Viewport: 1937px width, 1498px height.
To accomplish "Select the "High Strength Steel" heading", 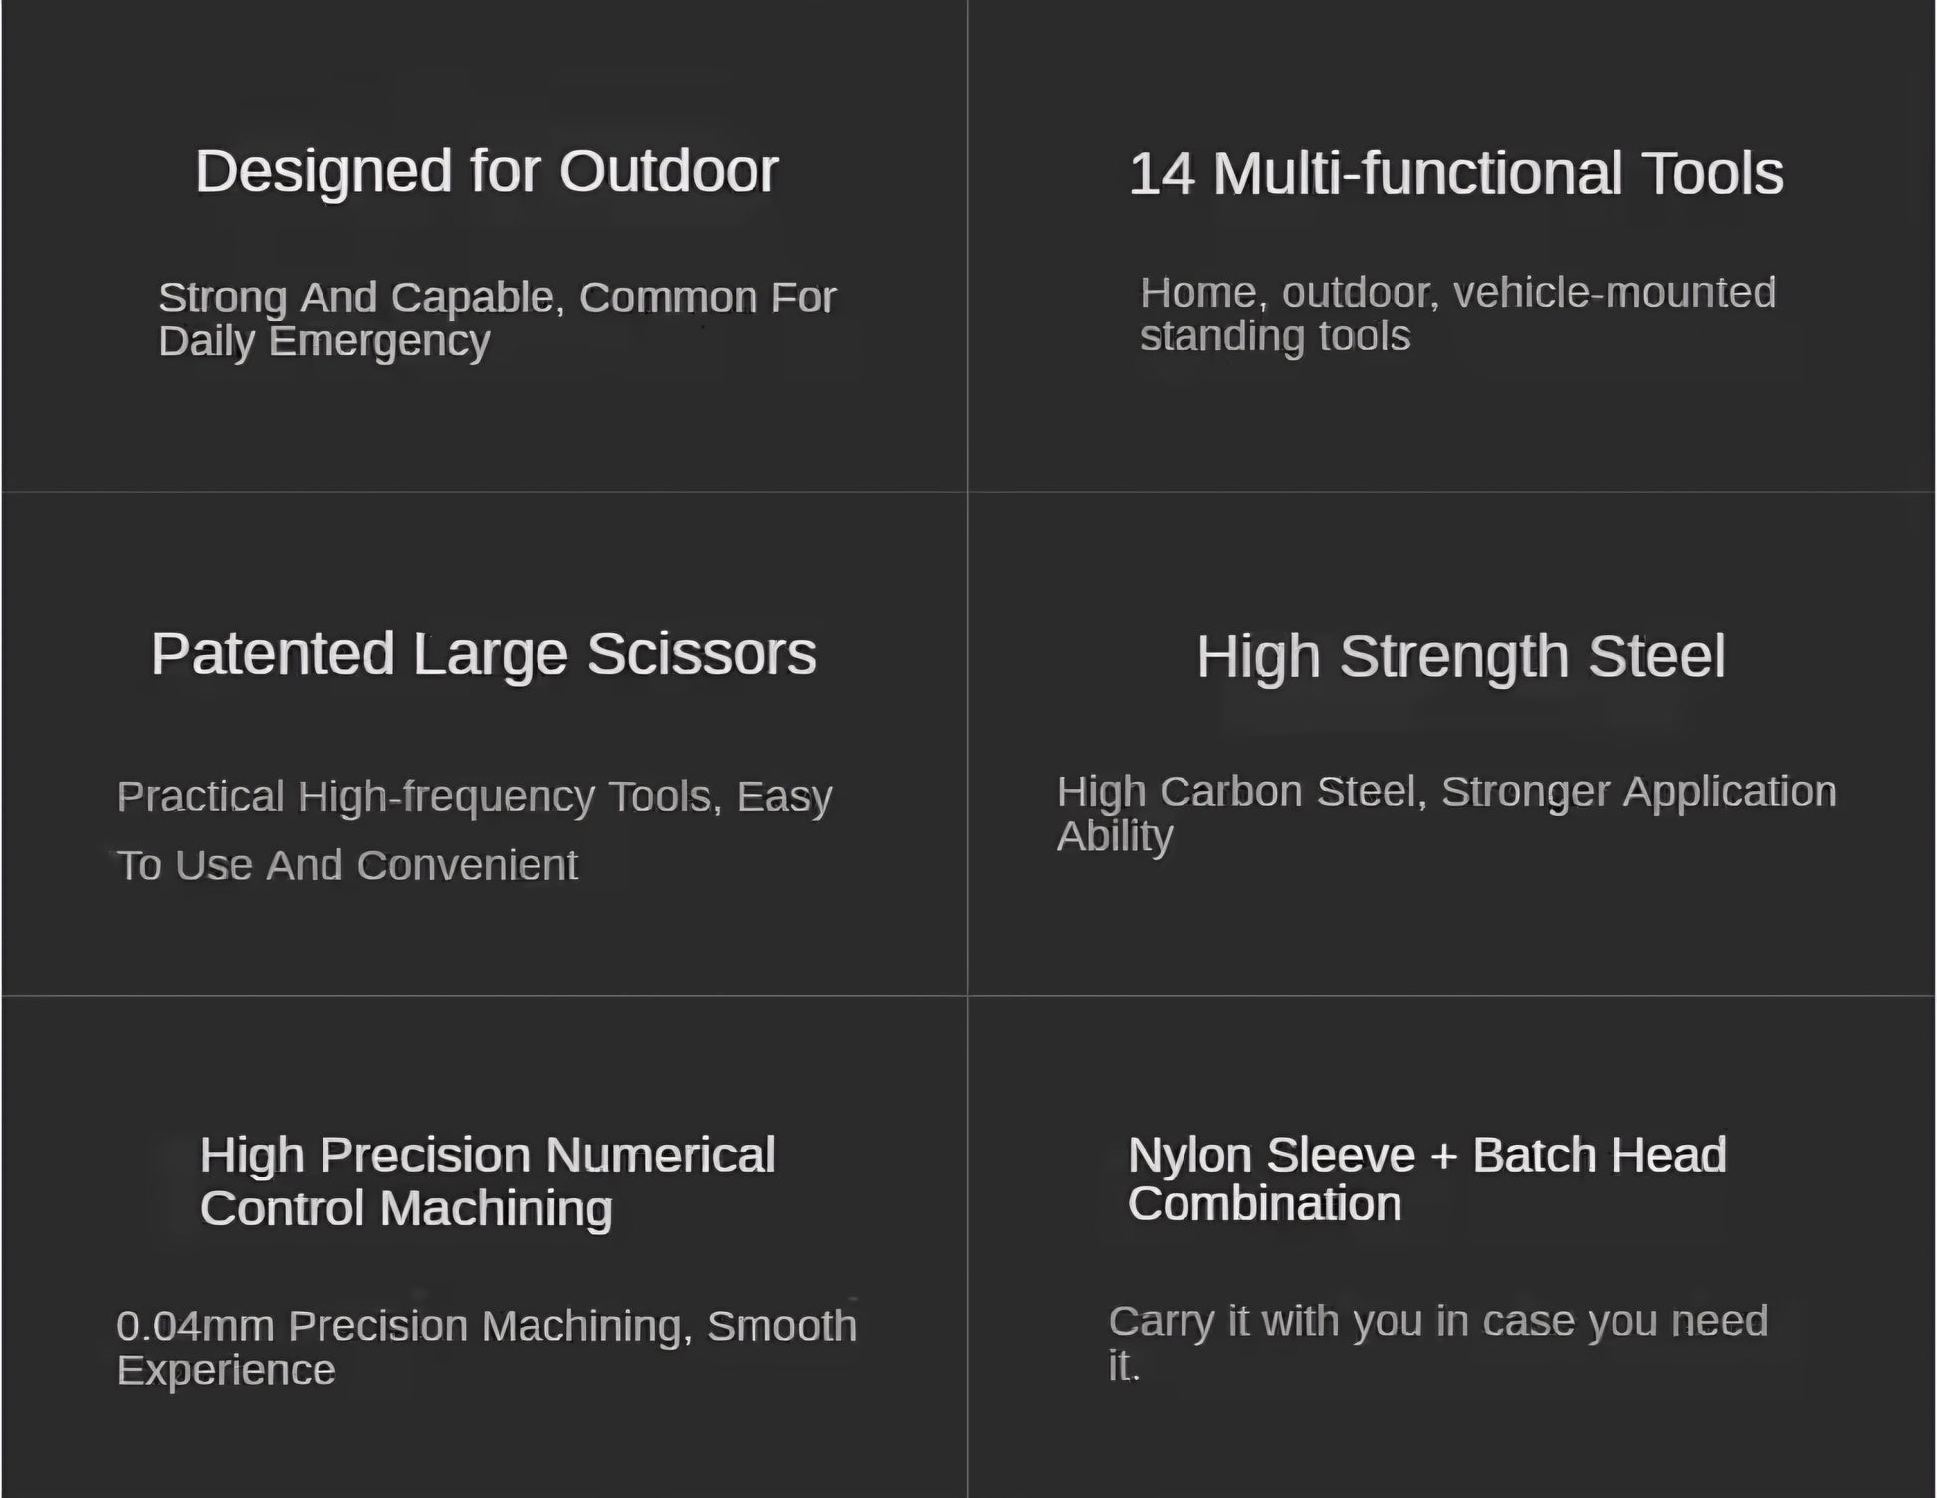I will coord(1460,657).
